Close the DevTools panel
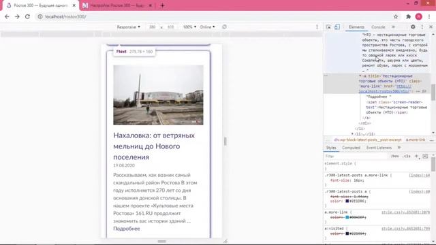Screen dimensions: 436x245 (431, 27)
